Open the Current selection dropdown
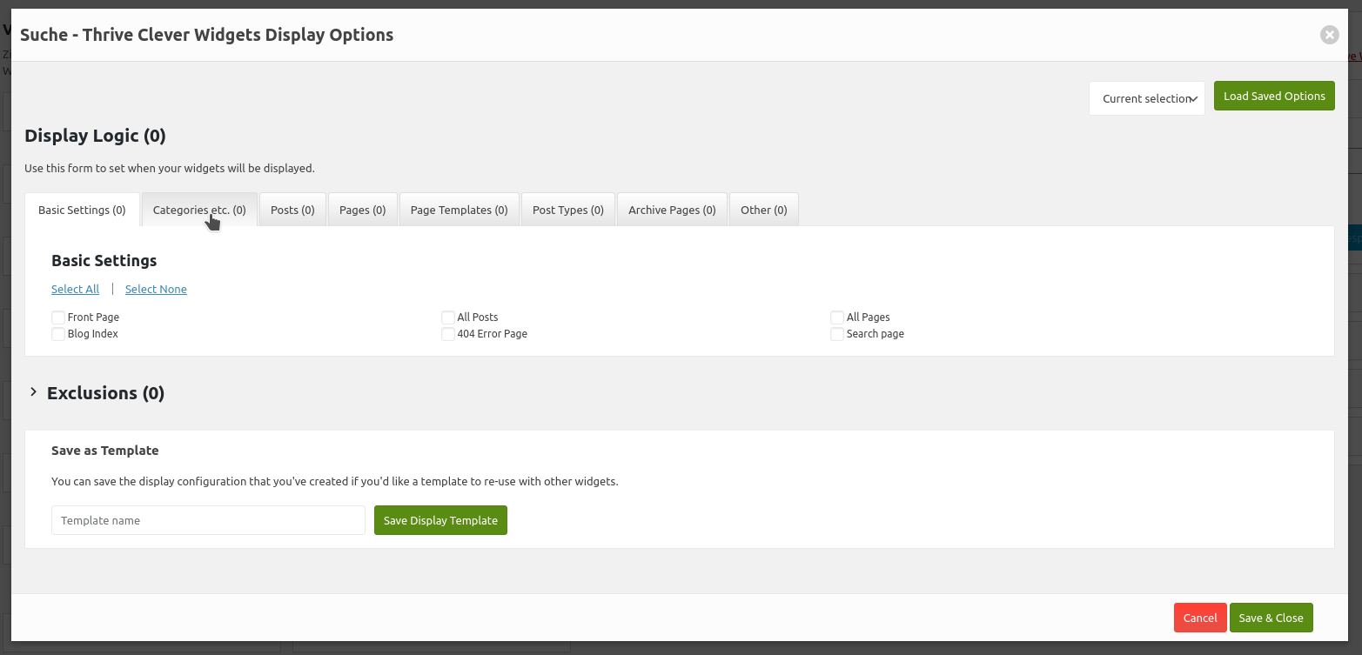This screenshot has width=1362, height=655. click(1147, 98)
